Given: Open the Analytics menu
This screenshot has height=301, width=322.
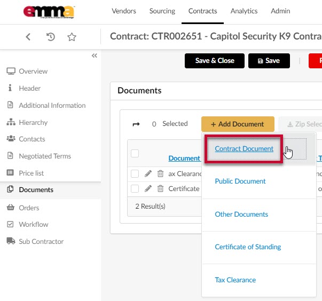Looking at the screenshot, I should tap(244, 11).
